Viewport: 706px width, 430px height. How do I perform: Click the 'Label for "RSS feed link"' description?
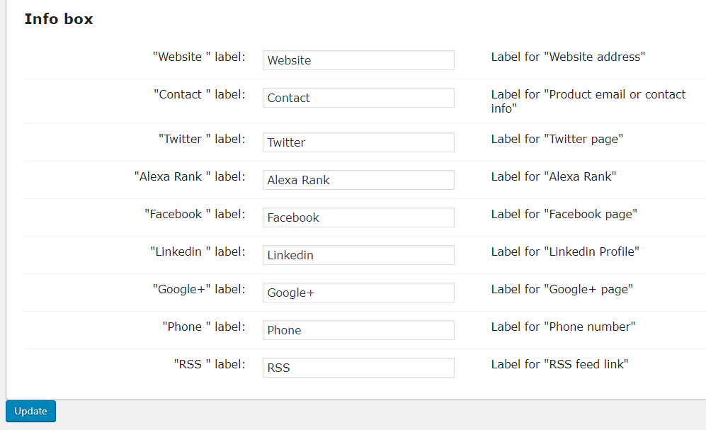click(x=559, y=364)
